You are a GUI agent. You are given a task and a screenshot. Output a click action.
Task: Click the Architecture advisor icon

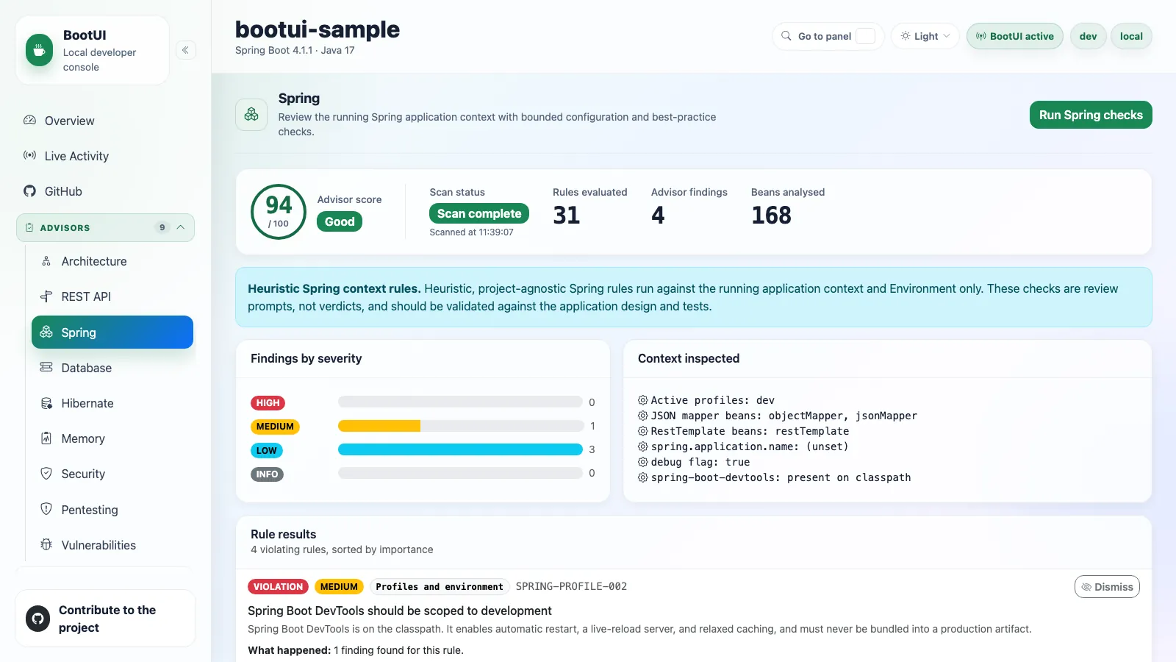tap(46, 261)
